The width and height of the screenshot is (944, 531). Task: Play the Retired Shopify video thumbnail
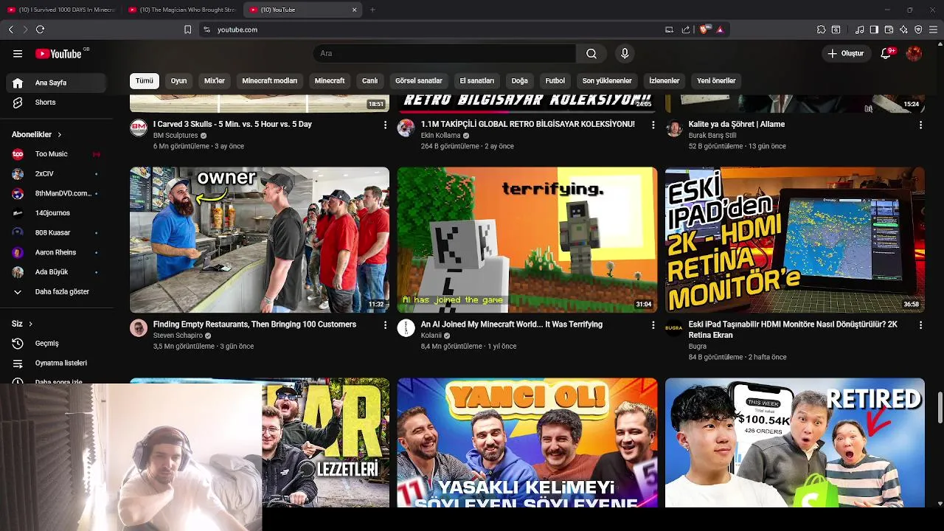click(x=795, y=442)
